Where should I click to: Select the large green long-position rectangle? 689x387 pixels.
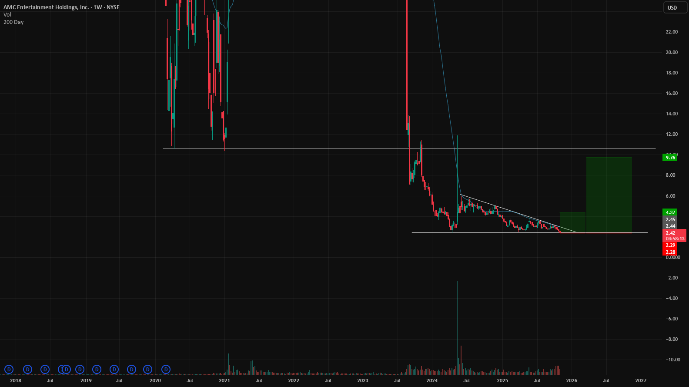(609, 195)
